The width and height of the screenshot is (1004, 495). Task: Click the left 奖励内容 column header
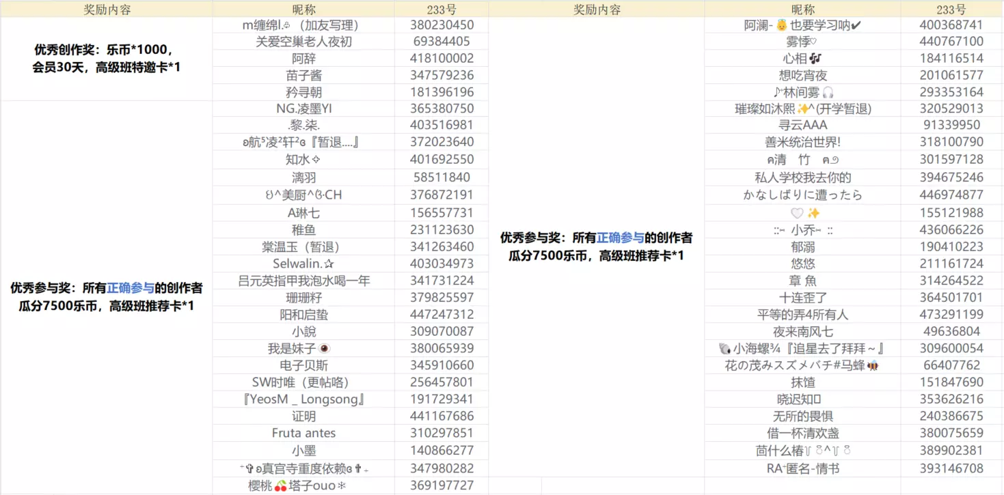107,9
